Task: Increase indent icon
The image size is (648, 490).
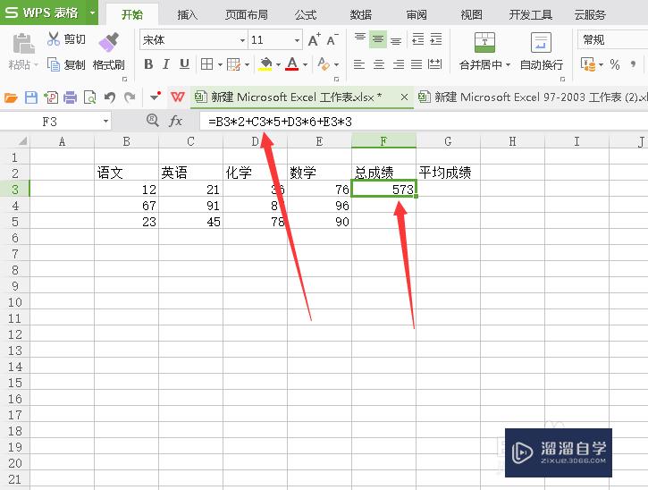Action: coord(436,38)
